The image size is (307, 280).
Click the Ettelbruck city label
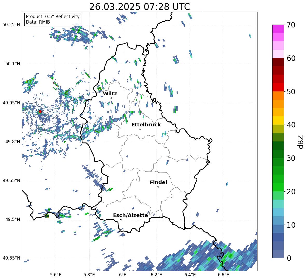[146, 125]
